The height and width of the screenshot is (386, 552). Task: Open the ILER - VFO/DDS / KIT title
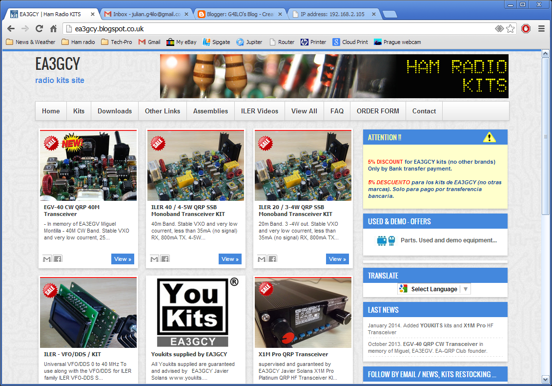tap(72, 354)
